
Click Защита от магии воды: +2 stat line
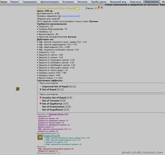[x=53, y=70]
